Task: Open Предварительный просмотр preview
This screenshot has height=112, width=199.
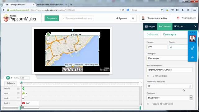Action: tap(78, 18)
